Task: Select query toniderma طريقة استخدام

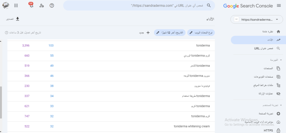Action: point(111,96)
